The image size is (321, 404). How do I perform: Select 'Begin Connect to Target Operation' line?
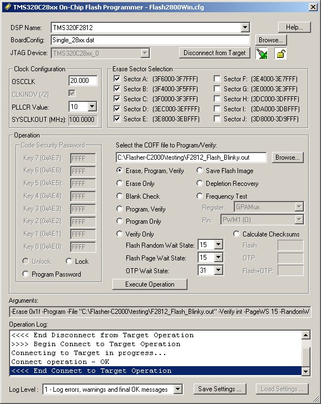coord(156,344)
